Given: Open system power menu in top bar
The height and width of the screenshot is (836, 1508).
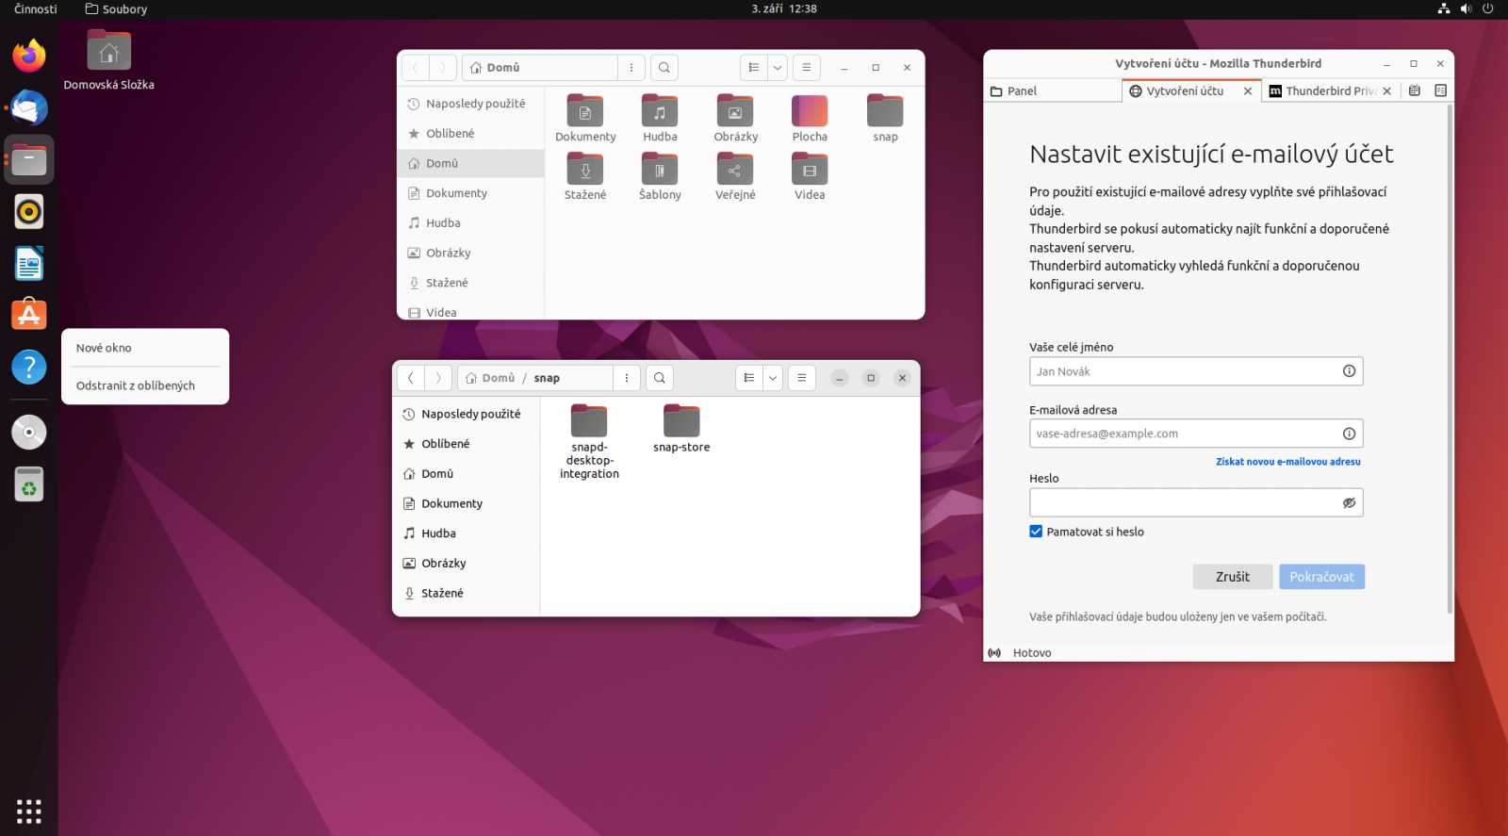Looking at the screenshot, I should (x=1488, y=8).
